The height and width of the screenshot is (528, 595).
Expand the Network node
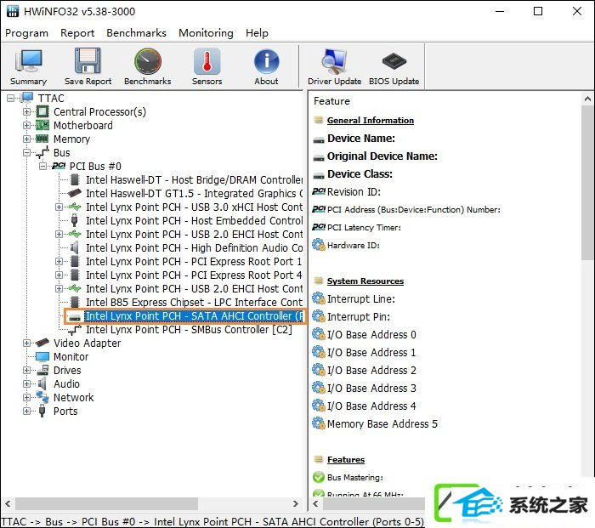tap(26, 397)
